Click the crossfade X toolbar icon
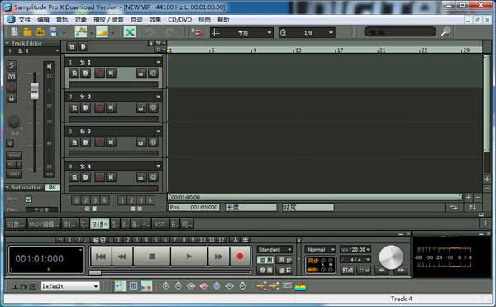 pyautogui.click(x=130, y=32)
